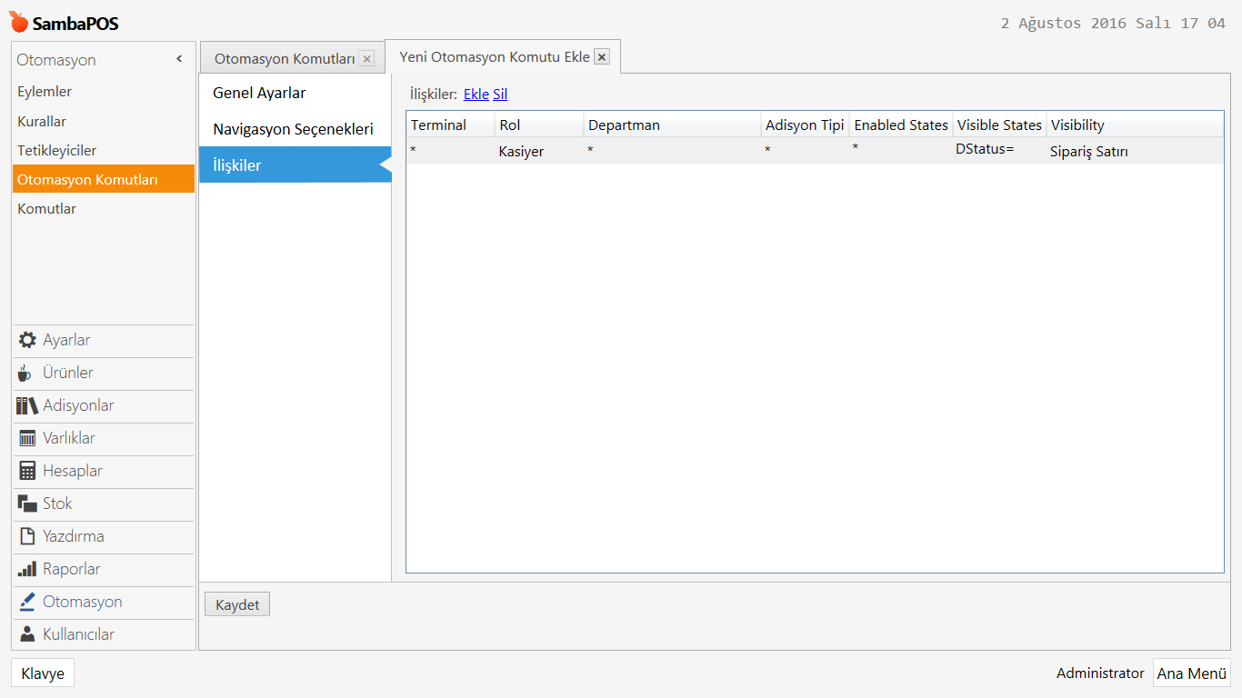Screen dimensions: 1242x698
Task: Click the Otomasyon sidebar header title
Action: coord(56,60)
